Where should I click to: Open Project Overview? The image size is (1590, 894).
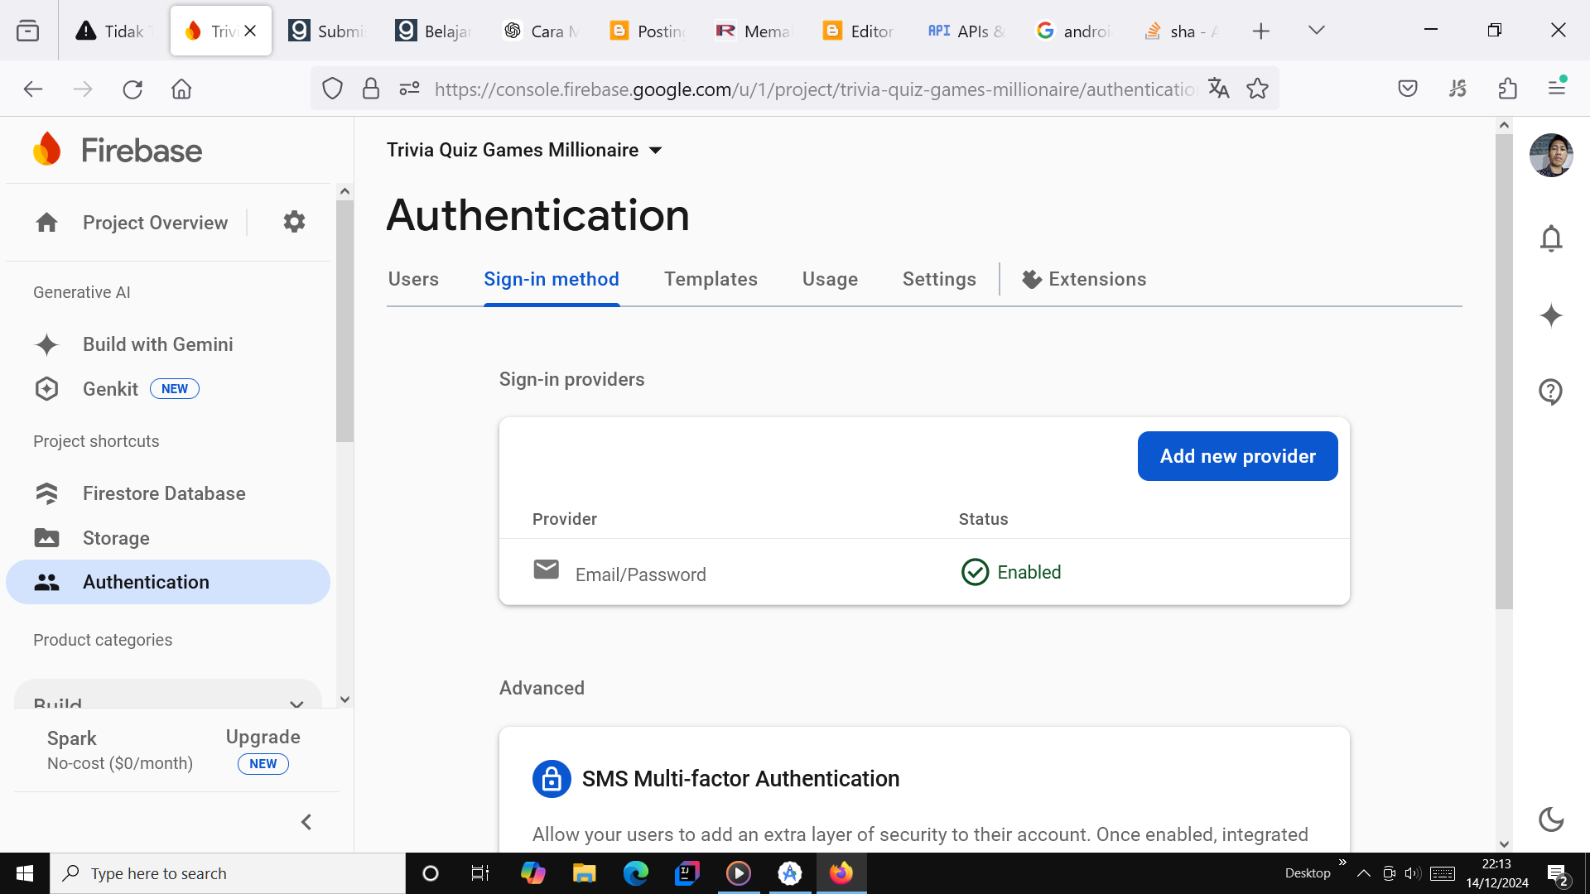coord(155,223)
